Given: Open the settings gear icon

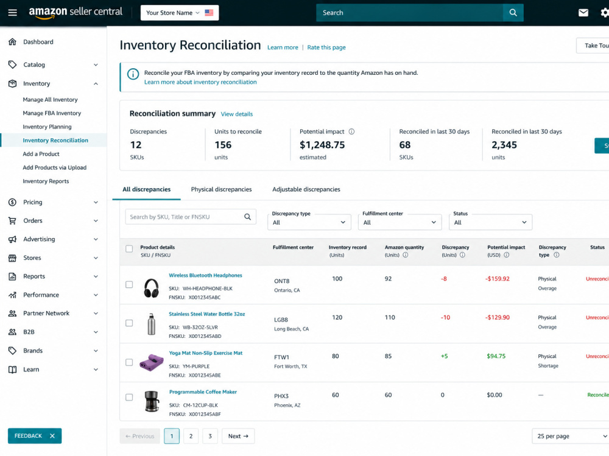Looking at the screenshot, I should [x=604, y=13].
